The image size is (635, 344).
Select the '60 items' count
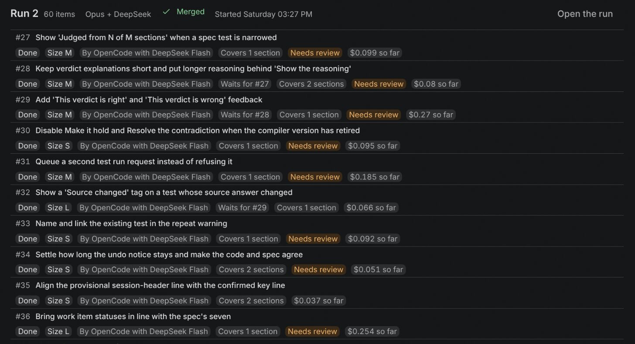(x=59, y=14)
